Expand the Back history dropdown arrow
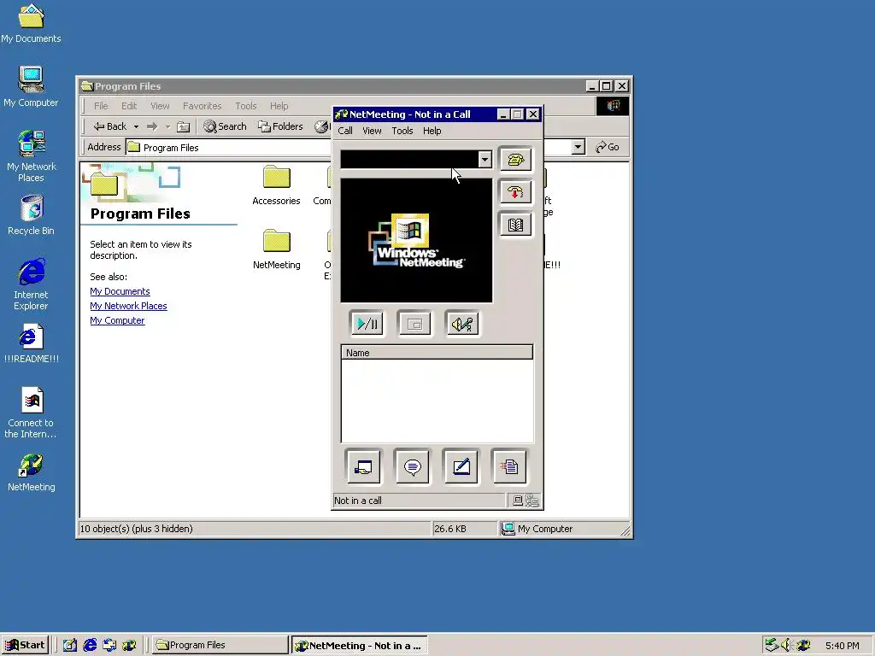875x656 pixels. [x=136, y=126]
